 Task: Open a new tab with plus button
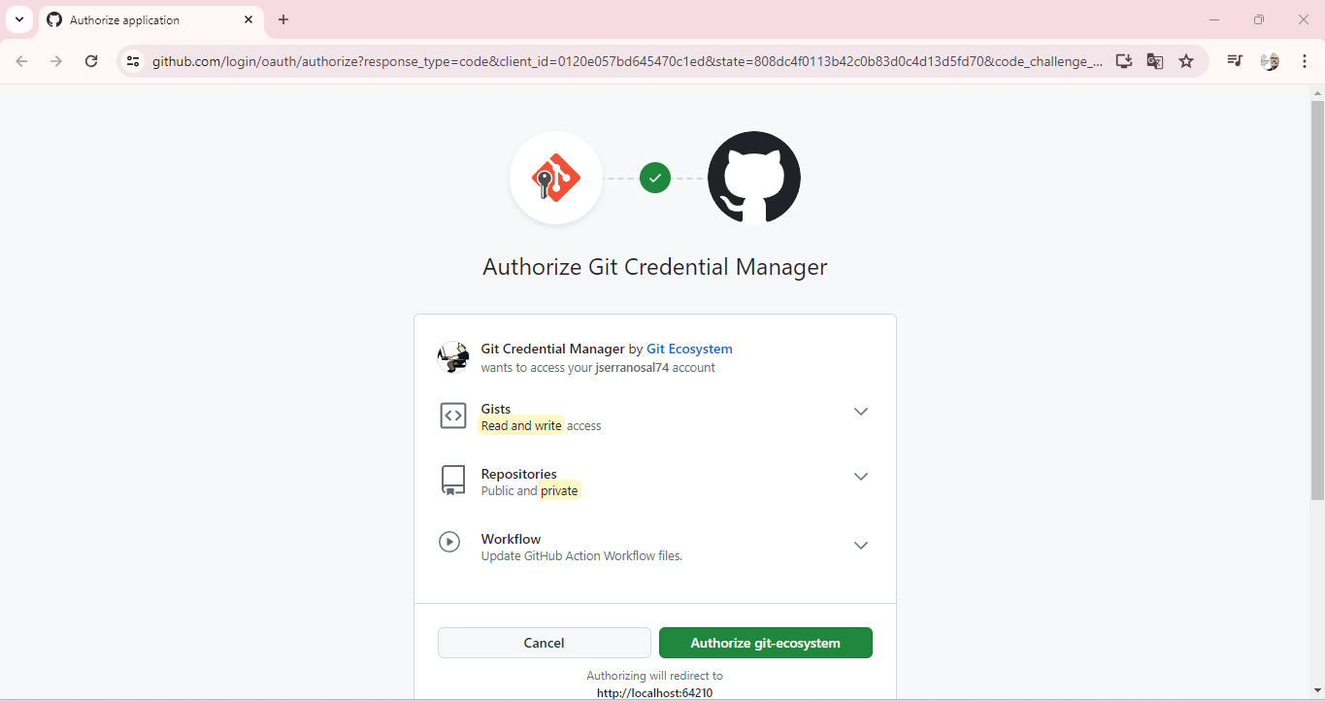[283, 19]
